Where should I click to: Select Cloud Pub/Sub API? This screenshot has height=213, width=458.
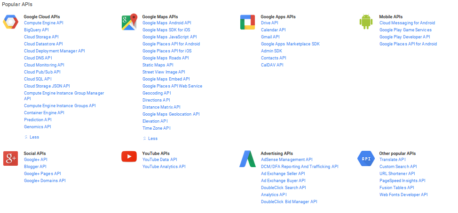tap(42, 72)
